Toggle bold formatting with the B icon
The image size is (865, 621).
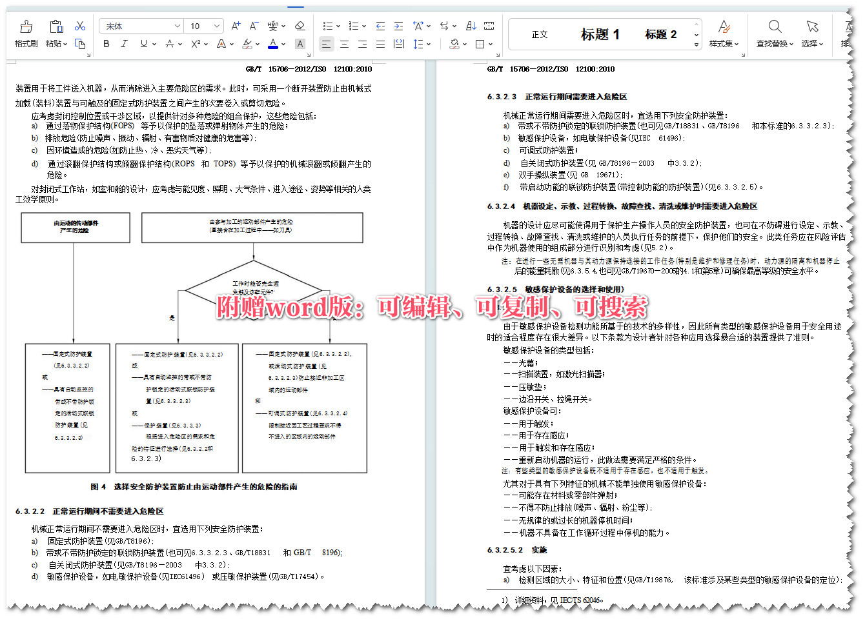(x=106, y=44)
